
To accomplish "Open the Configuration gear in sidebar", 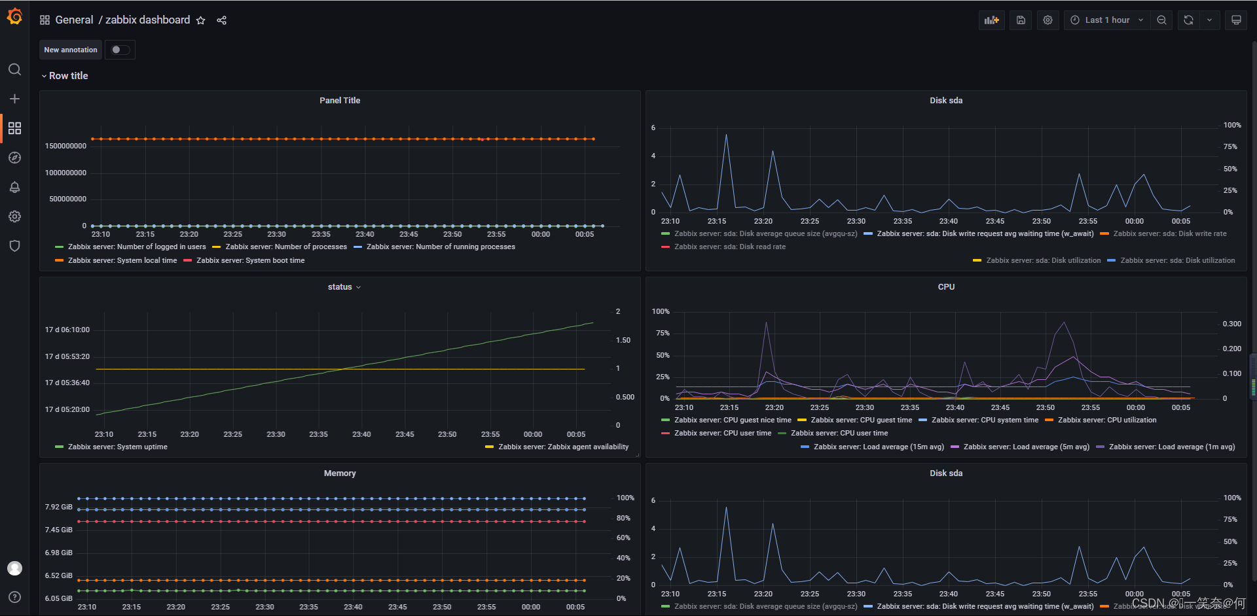I will 14,216.
